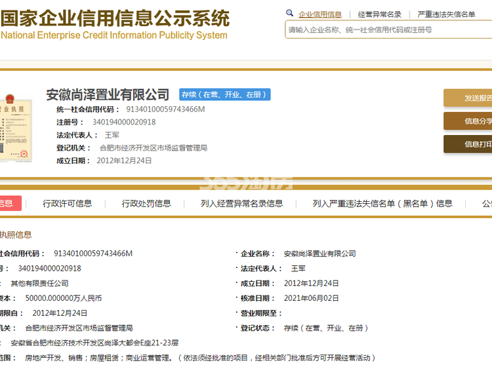Click the 国家企业信用信息公示系统 site logo
492x367 pixels.
(115, 24)
